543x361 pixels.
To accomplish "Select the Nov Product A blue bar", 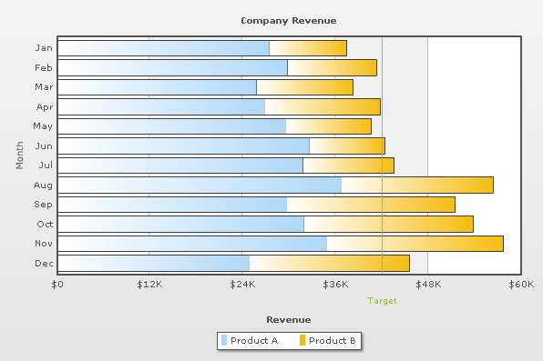I will click(192, 244).
